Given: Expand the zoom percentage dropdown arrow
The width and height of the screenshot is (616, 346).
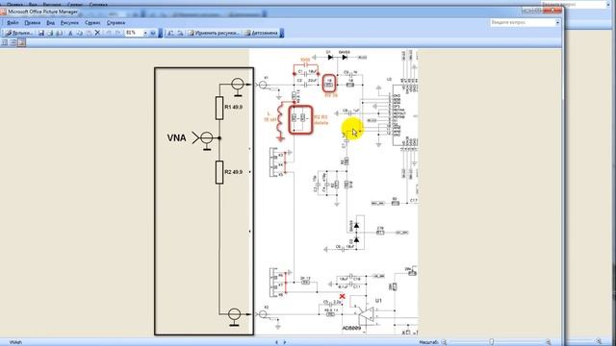Looking at the screenshot, I should coord(145,33).
